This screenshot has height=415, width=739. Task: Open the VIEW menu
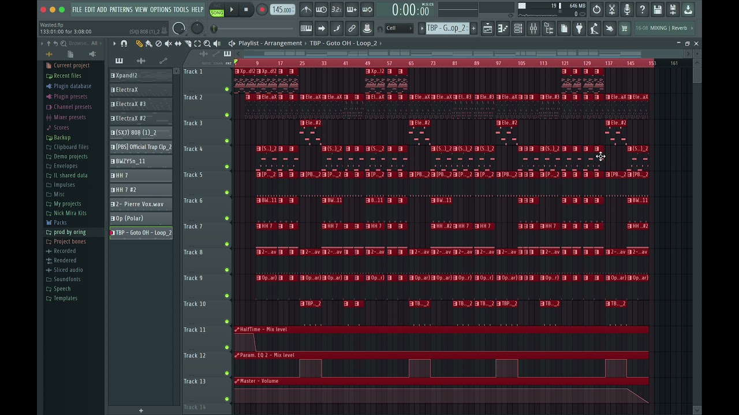pos(141,10)
